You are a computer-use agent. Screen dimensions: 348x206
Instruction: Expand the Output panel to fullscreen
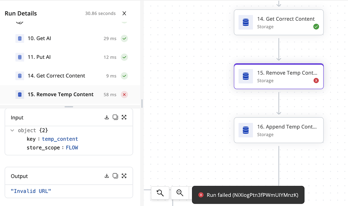tap(124, 176)
